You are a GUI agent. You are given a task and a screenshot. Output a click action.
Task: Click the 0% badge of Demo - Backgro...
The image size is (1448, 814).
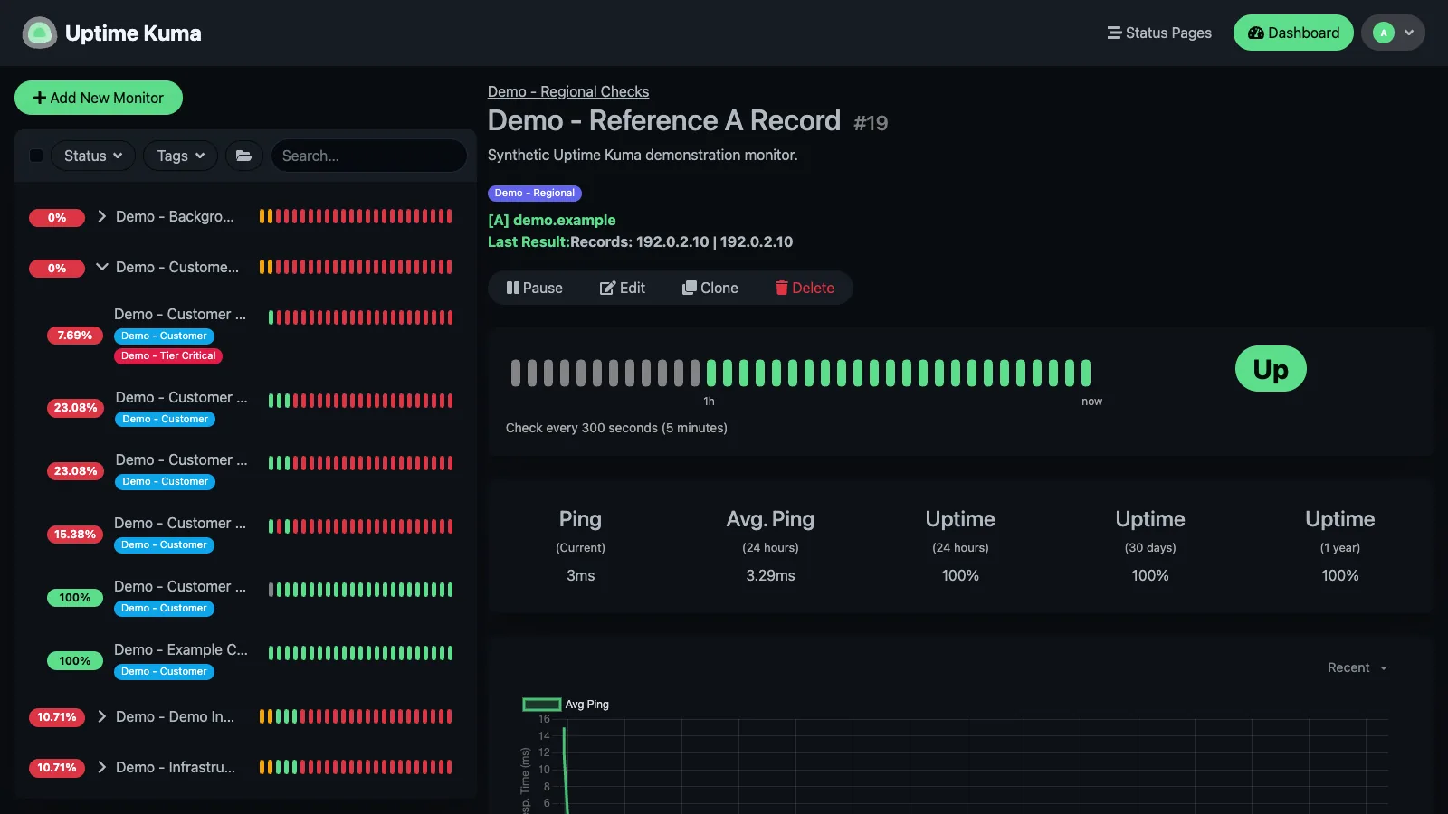57,217
